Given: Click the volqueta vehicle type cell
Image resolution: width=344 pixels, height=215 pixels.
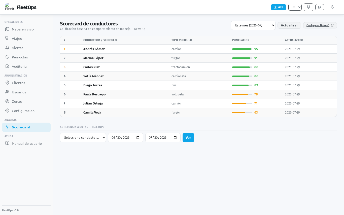Looking at the screenshot, I should [178, 94].
